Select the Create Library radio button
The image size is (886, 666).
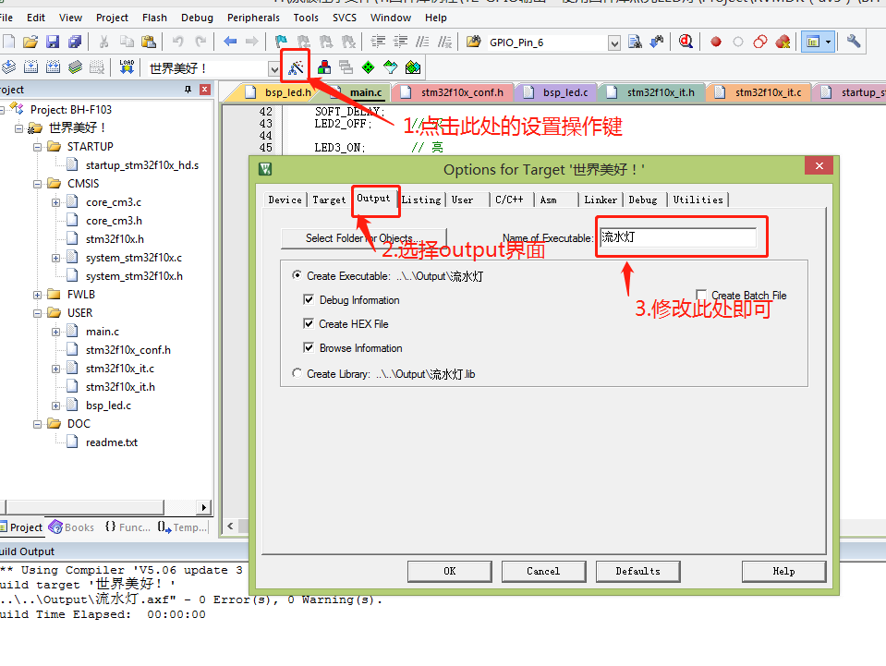(x=297, y=373)
